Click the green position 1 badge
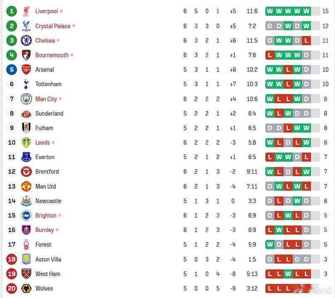The width and height of the screenshot is (335, 298). (x=12, y=11)
